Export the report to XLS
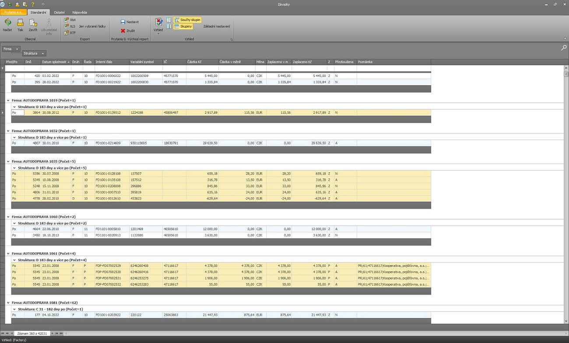The image size is (569, 343). click(x=70, y=26)
